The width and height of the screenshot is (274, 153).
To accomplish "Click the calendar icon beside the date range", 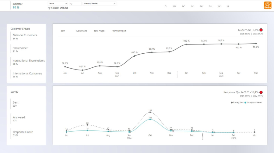I will (x=49, y=8).
